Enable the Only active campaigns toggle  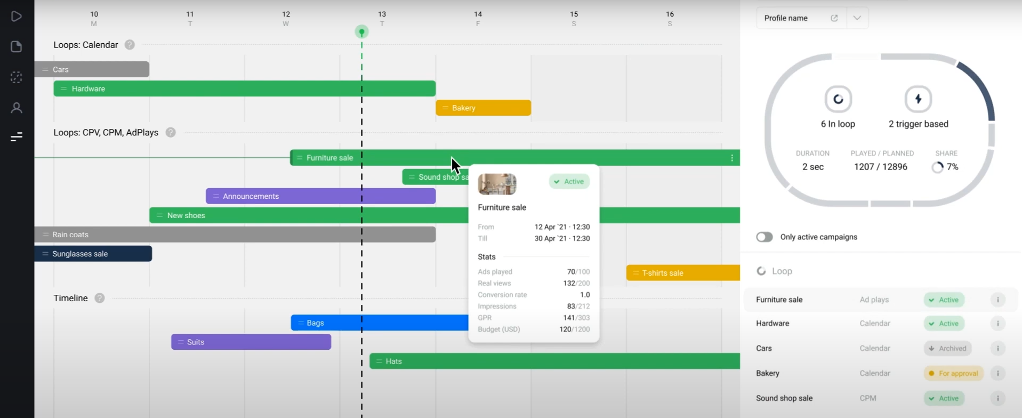pyautogui.click(x=765, y=237)
